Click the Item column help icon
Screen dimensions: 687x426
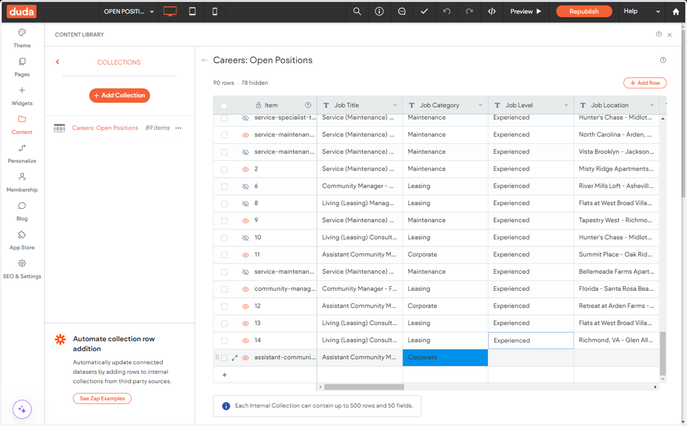[x=308, y=105]
